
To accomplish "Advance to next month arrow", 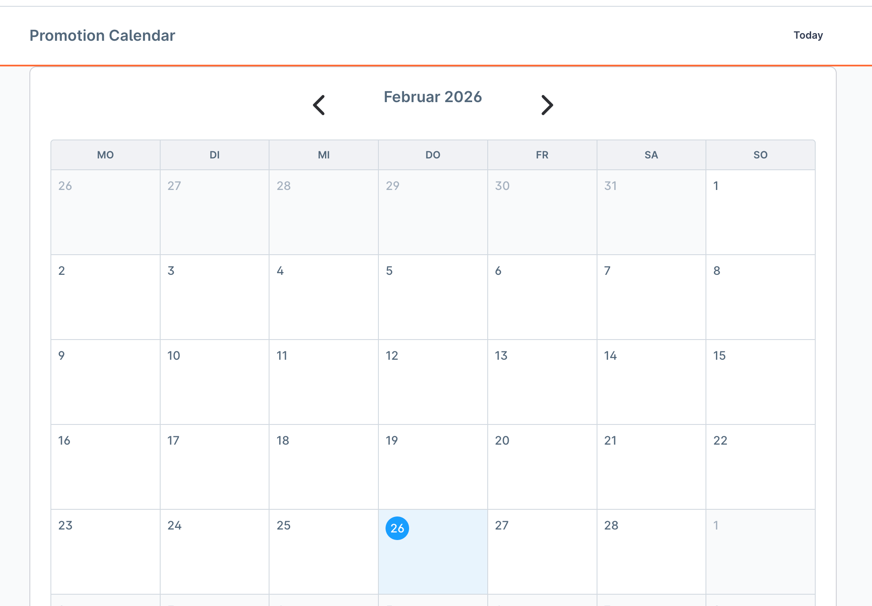I will (547, 105).
